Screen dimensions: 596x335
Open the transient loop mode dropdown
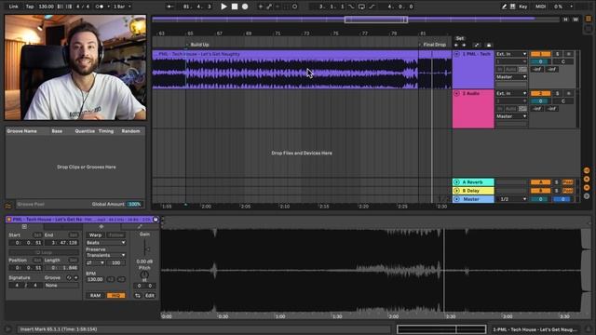coord(95,262)
